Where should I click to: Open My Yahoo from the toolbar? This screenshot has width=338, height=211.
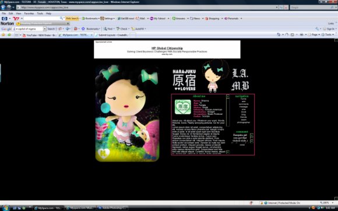tap(158, 19)
